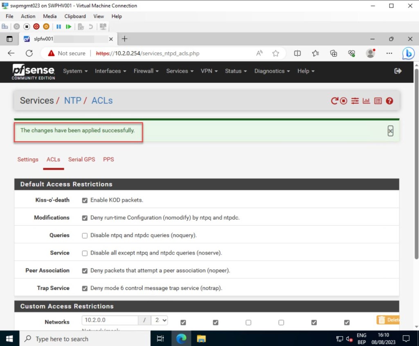Open the Clipboard menu in VM window
419x346 pixels.
pos(75,16)
